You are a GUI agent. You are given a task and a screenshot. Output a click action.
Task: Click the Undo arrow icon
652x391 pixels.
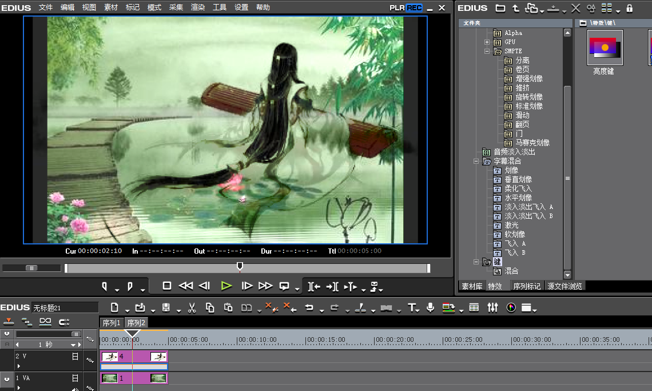pos(309,308)
